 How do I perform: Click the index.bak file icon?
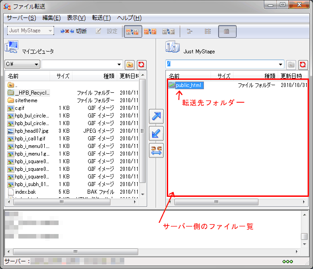click(x=11, y=192)
